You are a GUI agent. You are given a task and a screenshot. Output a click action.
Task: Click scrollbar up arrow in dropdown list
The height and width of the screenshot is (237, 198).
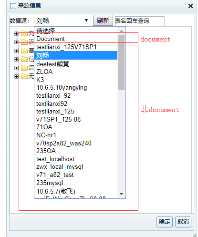(121, 31)
